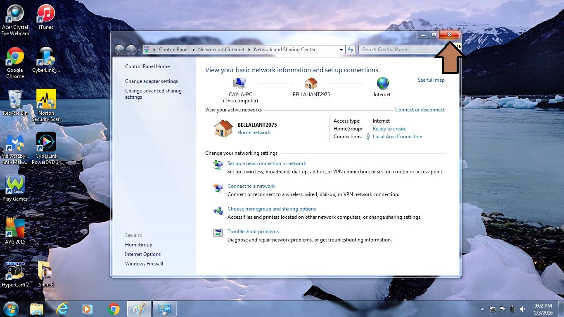Screen dimensions: 564x317
Task: Open the Troubleshoot problems icon
Action: [218, 233]
